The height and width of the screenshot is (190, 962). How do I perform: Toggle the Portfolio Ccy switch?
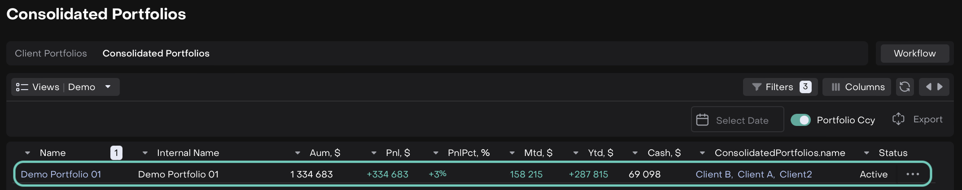(x=800, y=120)
